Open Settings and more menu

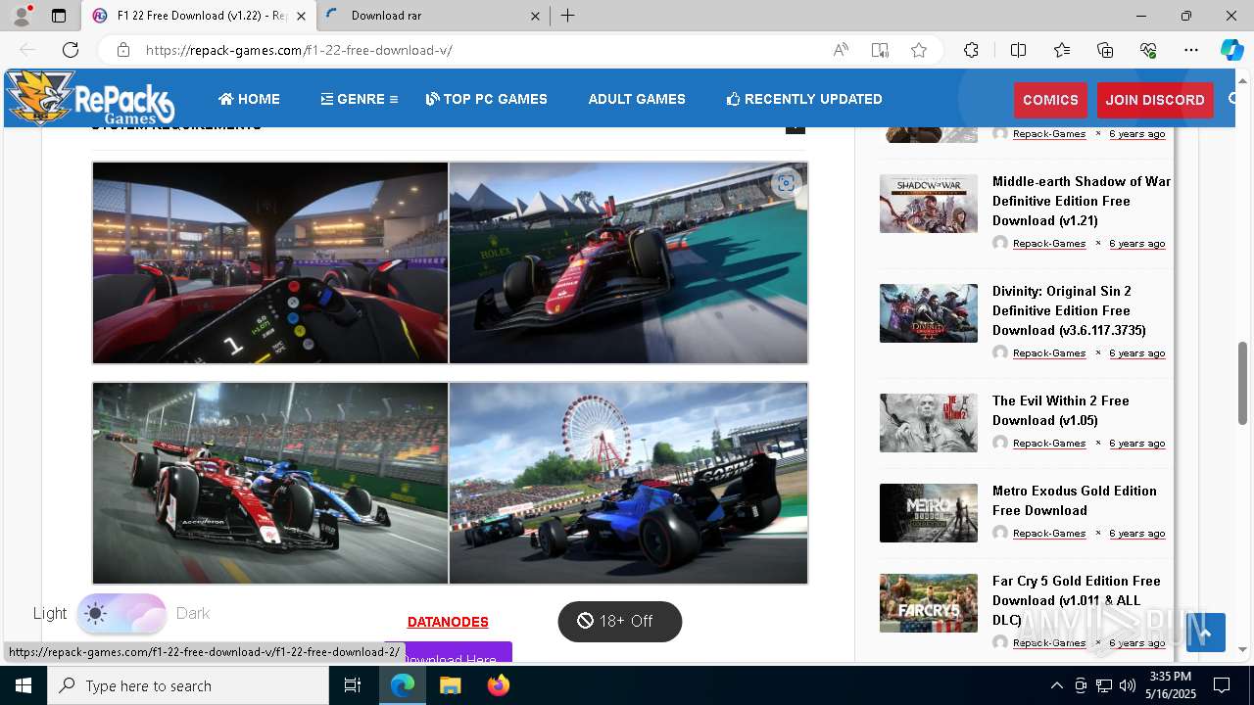pos(1191,50)
